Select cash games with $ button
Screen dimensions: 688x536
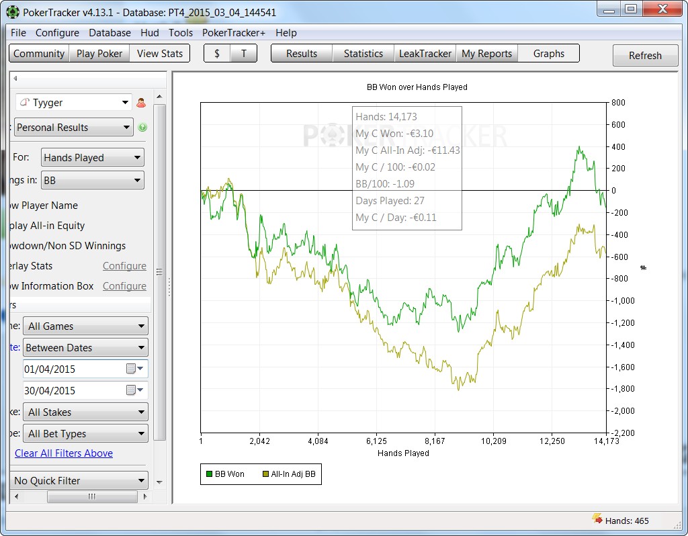click(217, 54)
